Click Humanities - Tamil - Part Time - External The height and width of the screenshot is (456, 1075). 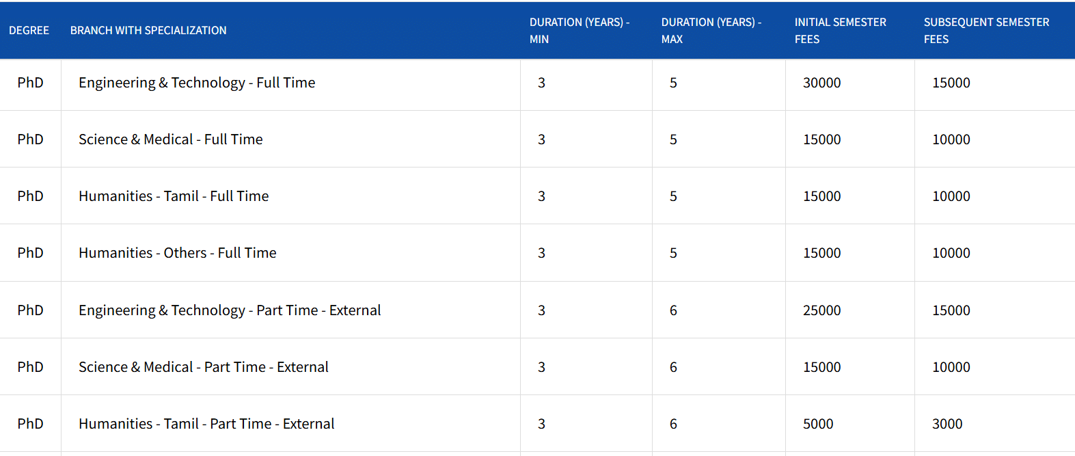[x=206, y=424]
